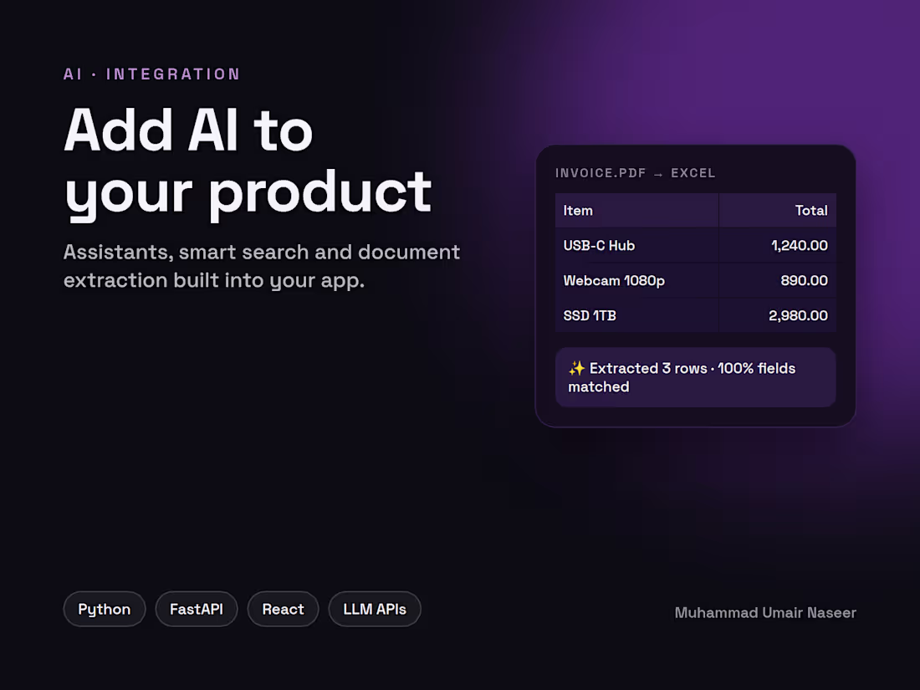Select the '1,240.00' total cell
Viewport: 920px width, 690px height.
click(778, 245)
